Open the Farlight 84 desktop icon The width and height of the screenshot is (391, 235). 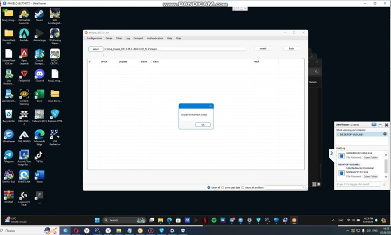coord(24,75)
